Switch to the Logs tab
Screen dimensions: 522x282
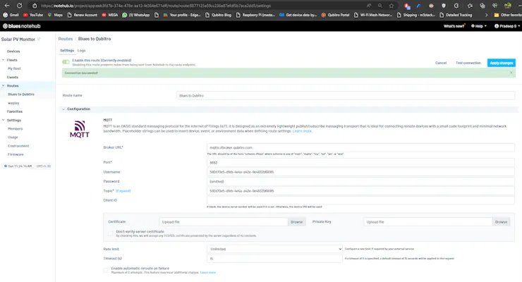82,51
